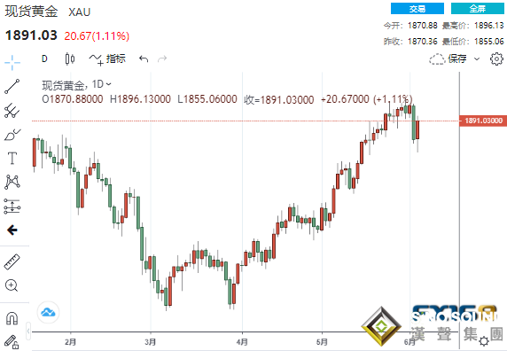Save the chart layout with 保存
Screen dimensions: 507x351
click(x=448, y=58)
